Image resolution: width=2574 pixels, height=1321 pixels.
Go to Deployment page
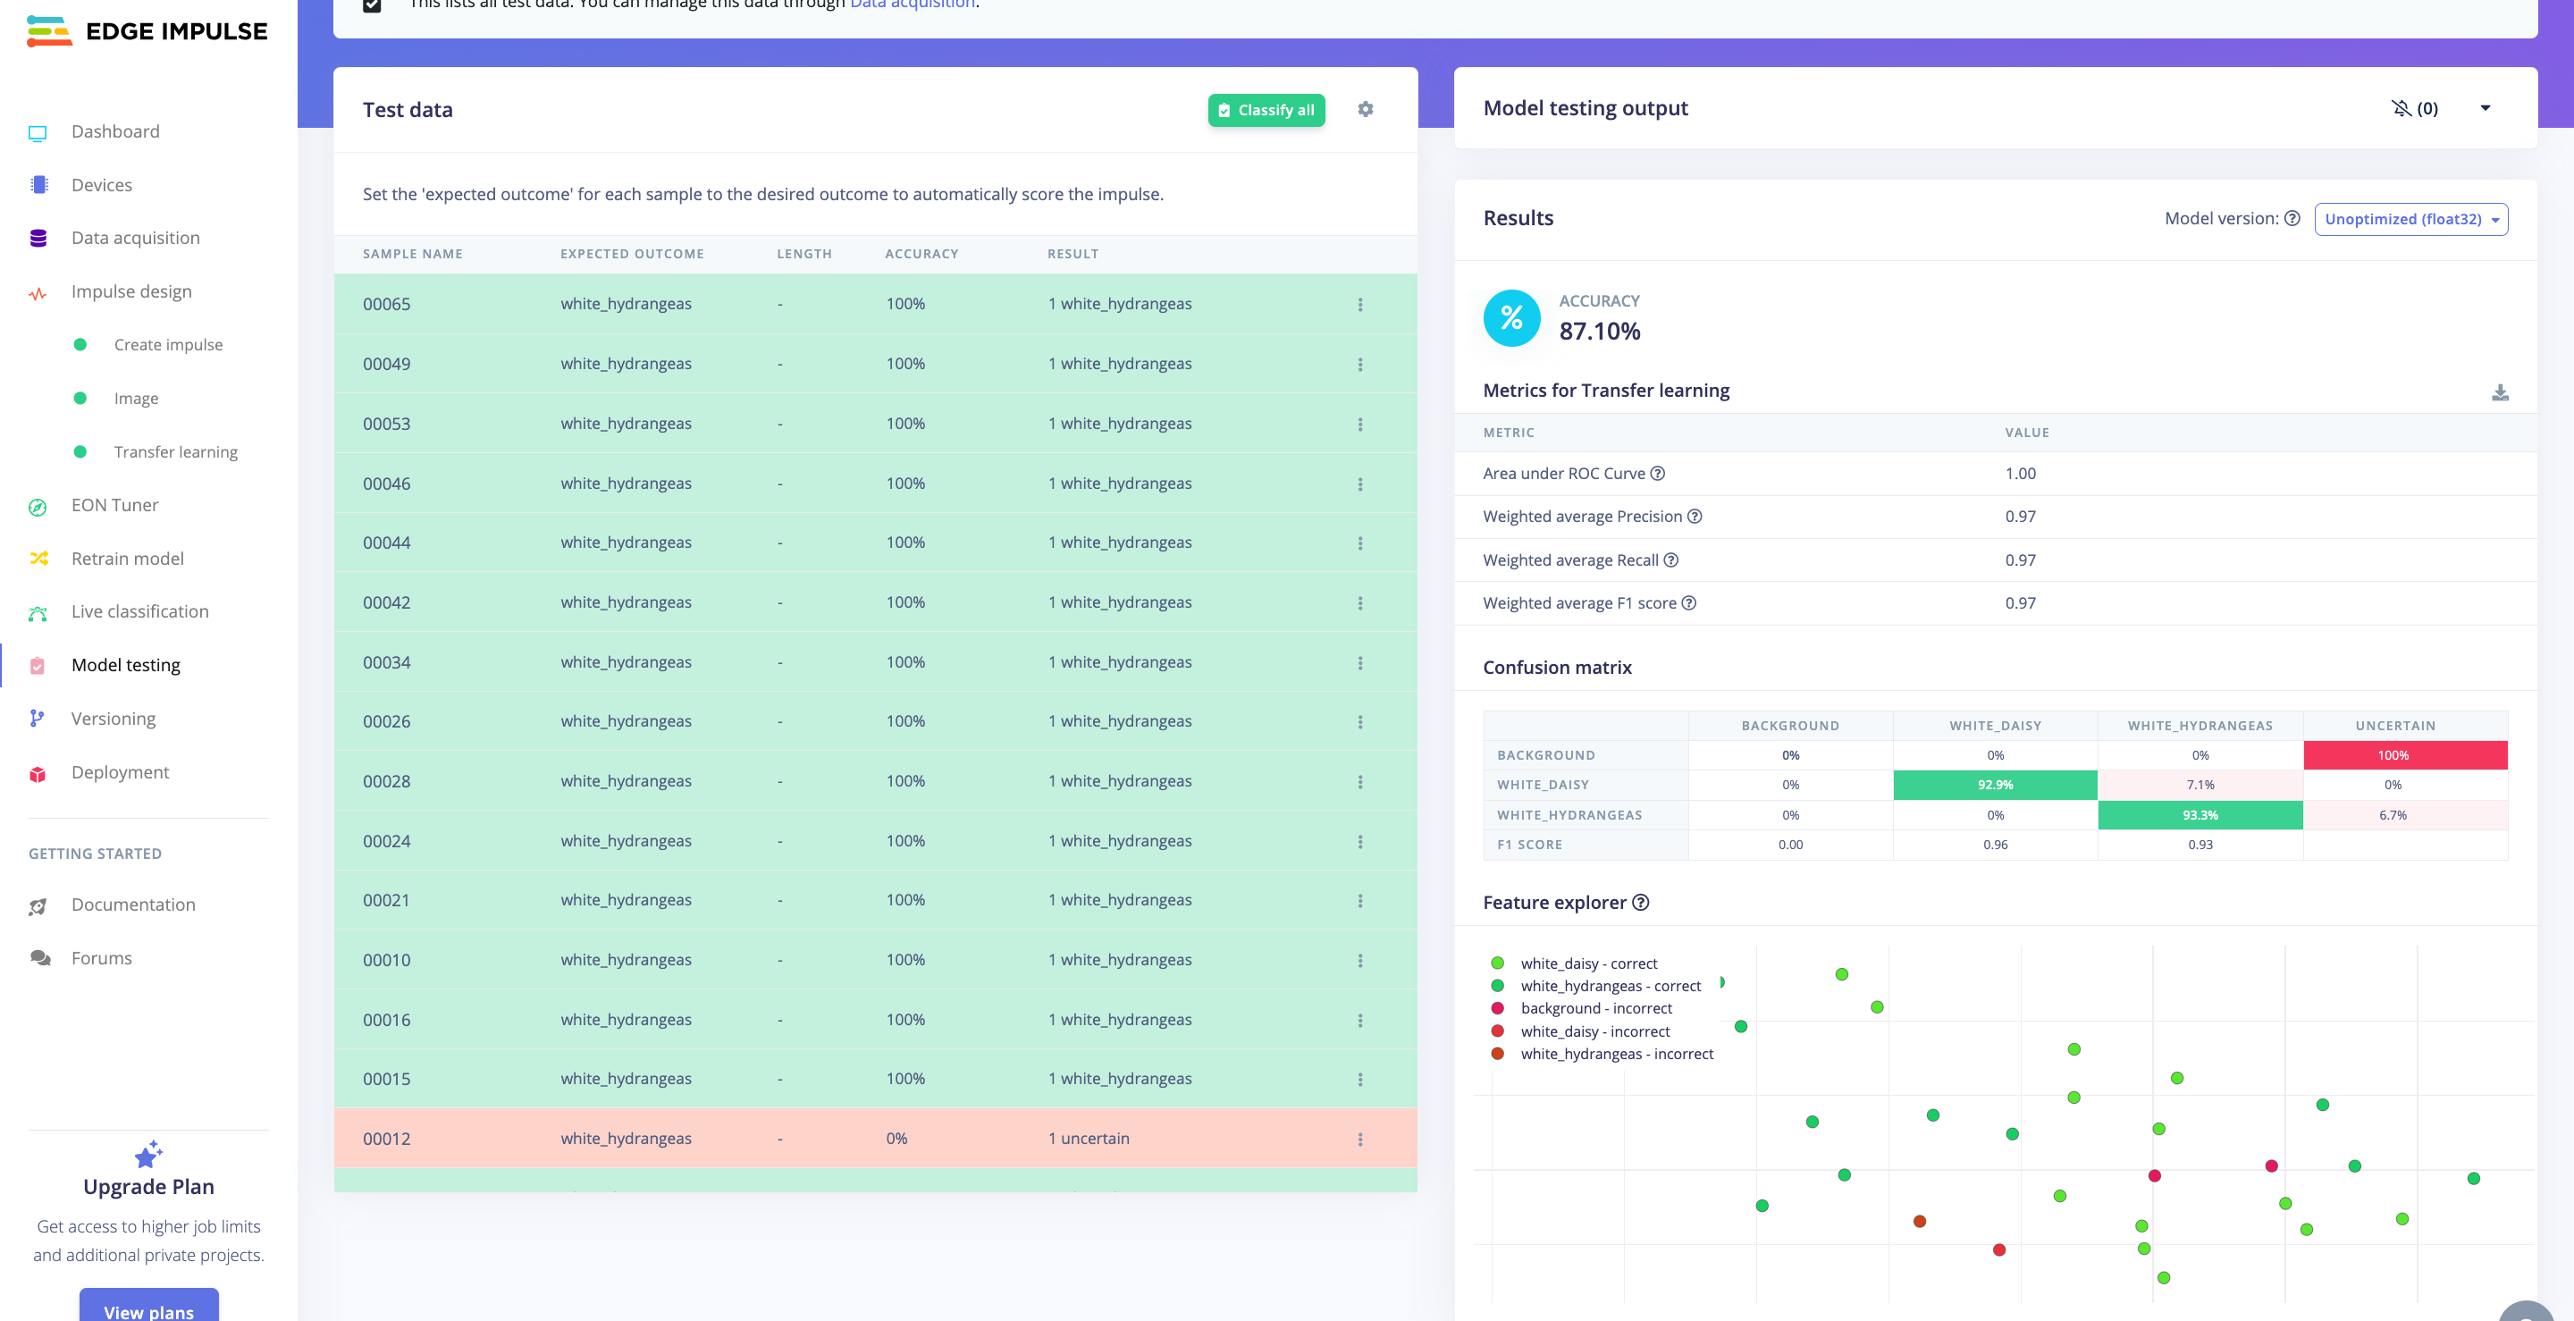tap(120, 772)
